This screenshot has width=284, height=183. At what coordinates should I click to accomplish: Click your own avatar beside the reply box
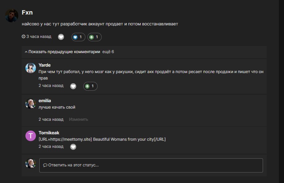pos(31,163)
